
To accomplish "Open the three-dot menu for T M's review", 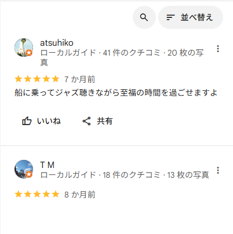I will 218,170.
